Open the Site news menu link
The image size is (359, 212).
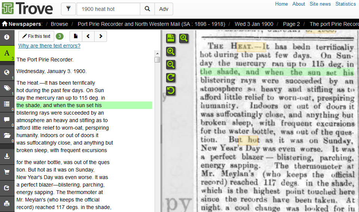tap(320, 4)
